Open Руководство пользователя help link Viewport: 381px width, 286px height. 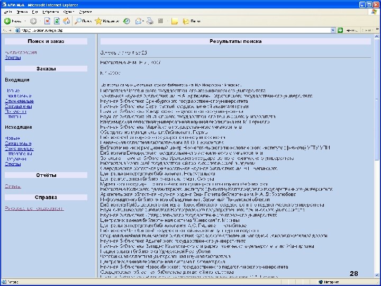tap(34, 209)
